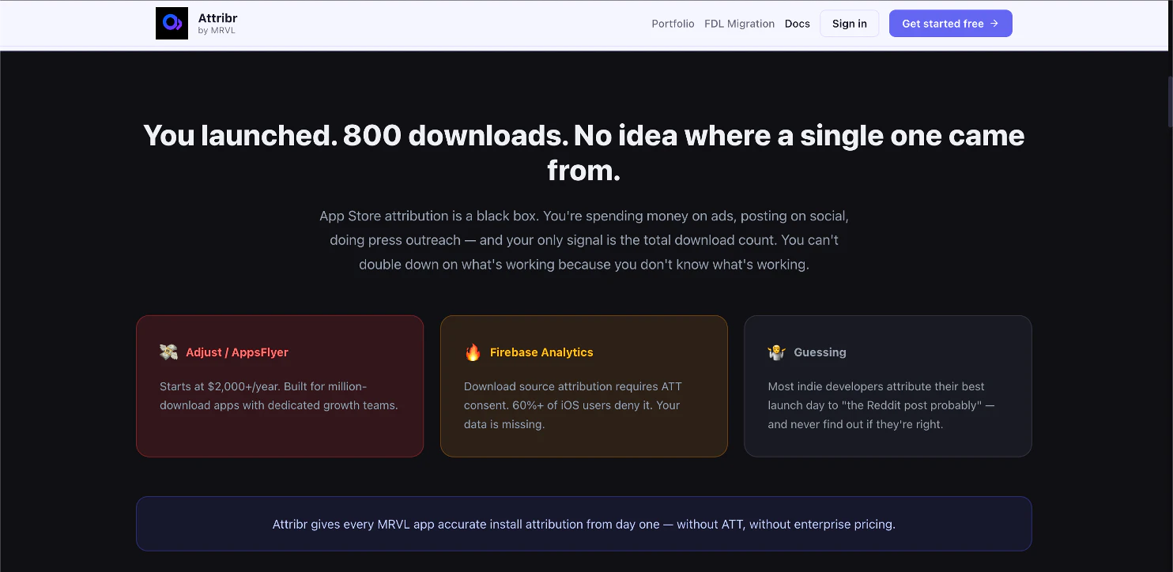1173x572 pixels.
Task: Click the 'App Store attribution is a black box' paragraph
Action: pos(584,240)
